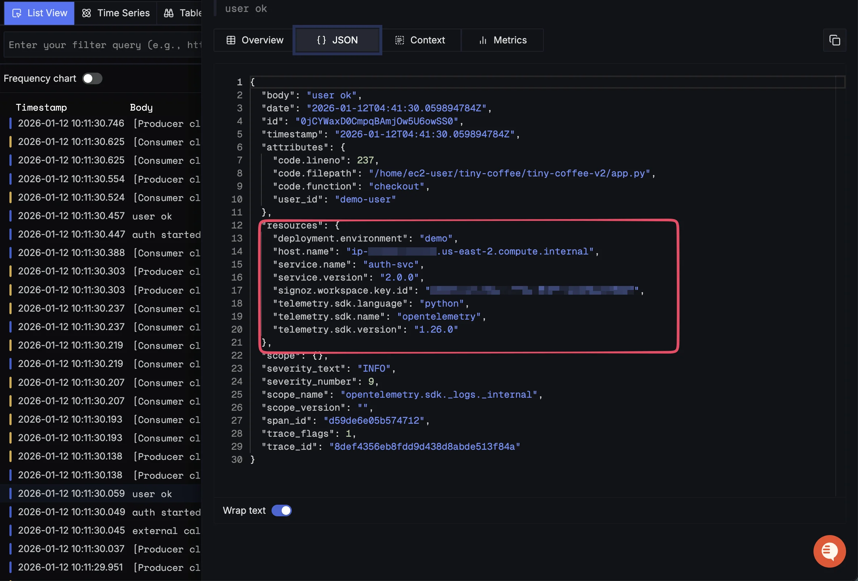Click the Table binoculars icon
This screenshot has height=581, width=858.
tap(169, 13)
